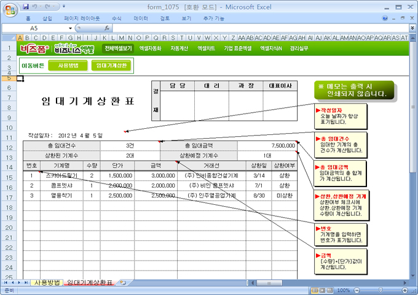Open the 삽입 ribbon tab
418x295 pixels.
(x=47, y=18)
